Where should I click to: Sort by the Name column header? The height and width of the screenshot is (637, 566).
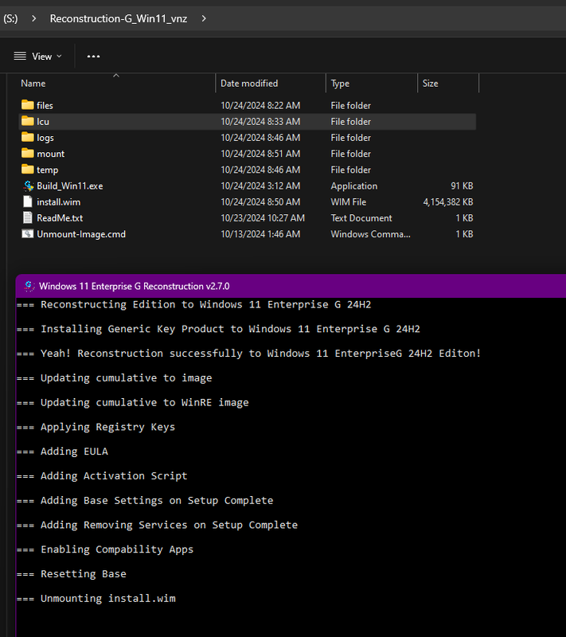click(x=33, y=84)
